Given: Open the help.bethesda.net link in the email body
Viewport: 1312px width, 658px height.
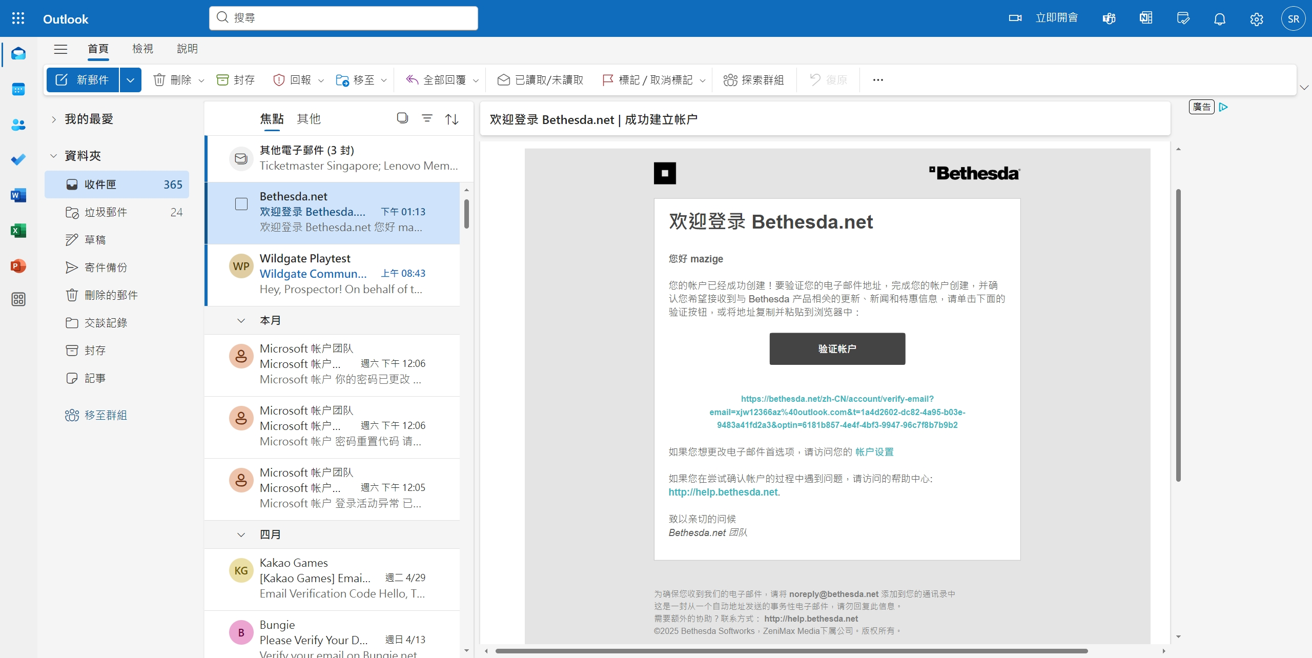Looking at the screenshot, I should (x=723, y=492).
